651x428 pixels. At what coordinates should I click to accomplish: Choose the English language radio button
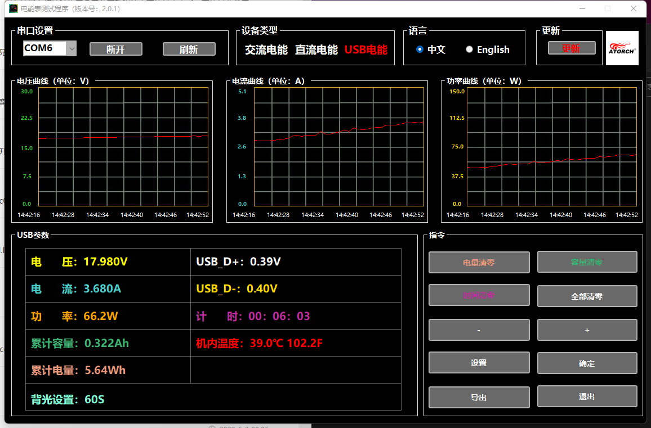(469, 49)
